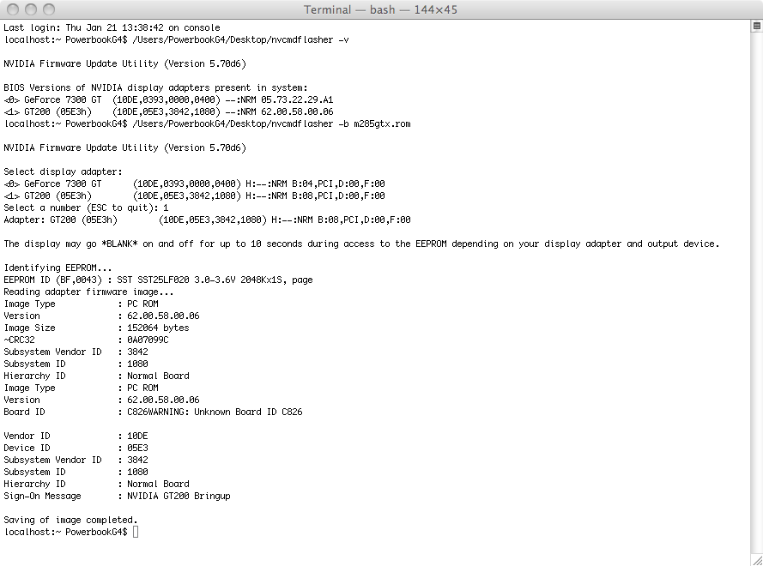Click the 'EEPROM ID (BF,0043)' line
Image resolution: width=763 pixels, height=566 pixels.
158,280
